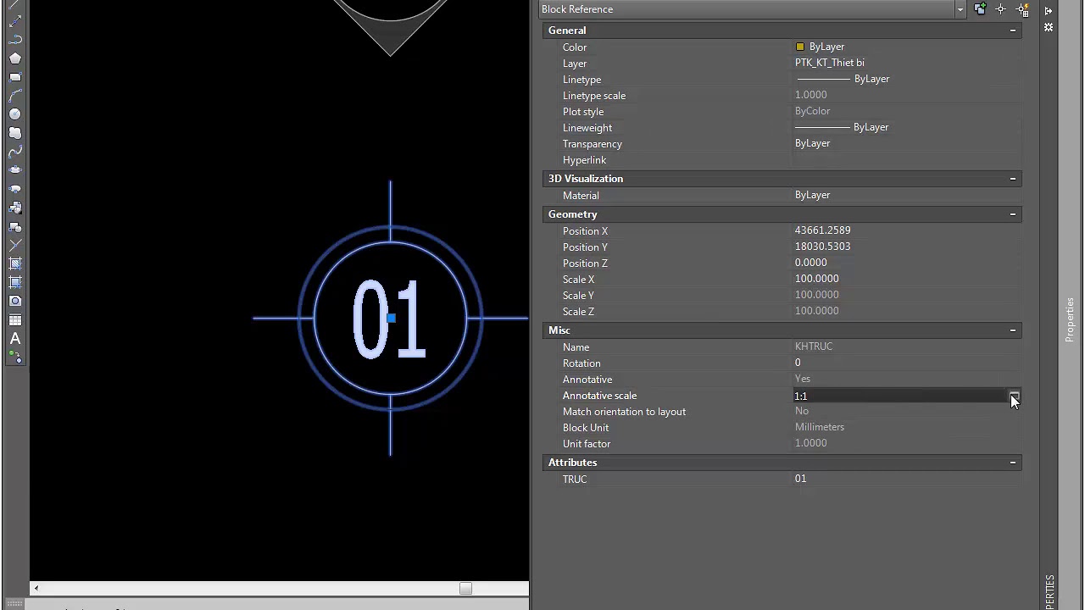The width and height of the screenshot is (1085, 610).
Task: Edit the Layer value PTK_KT_Thiet bi
Action: [830, 63]
